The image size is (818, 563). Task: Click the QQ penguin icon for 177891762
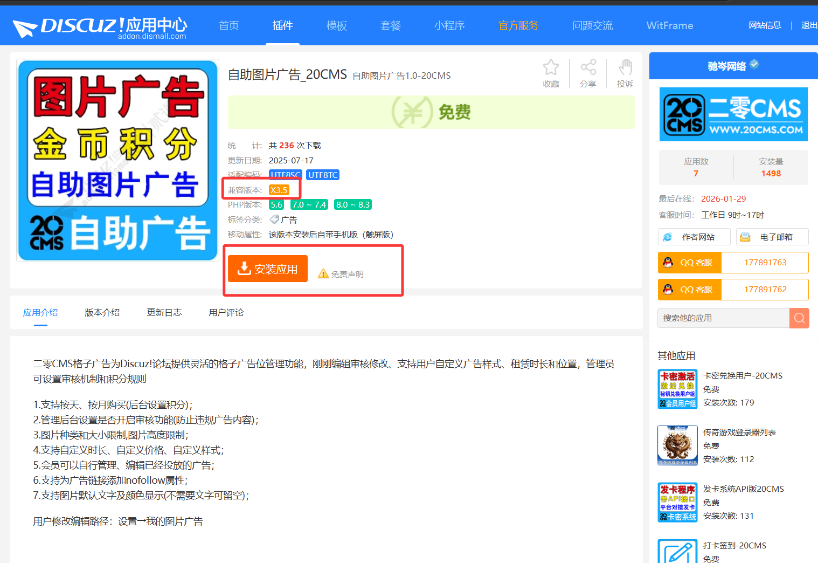pyautogui.click(x=668, y=290)
